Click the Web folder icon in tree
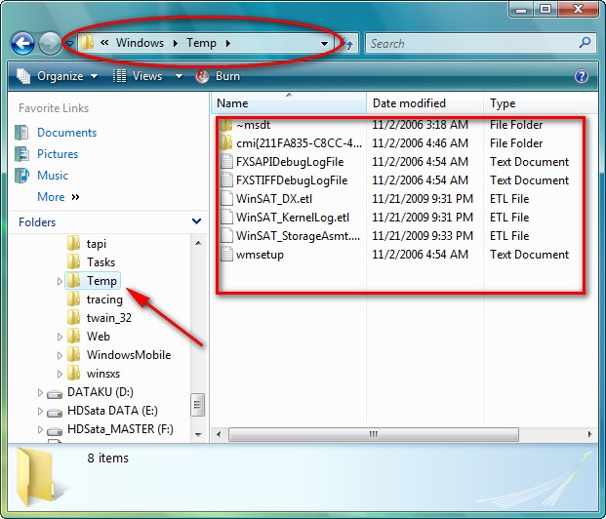This screenshot has height=519, width=606. coord(73,337)
